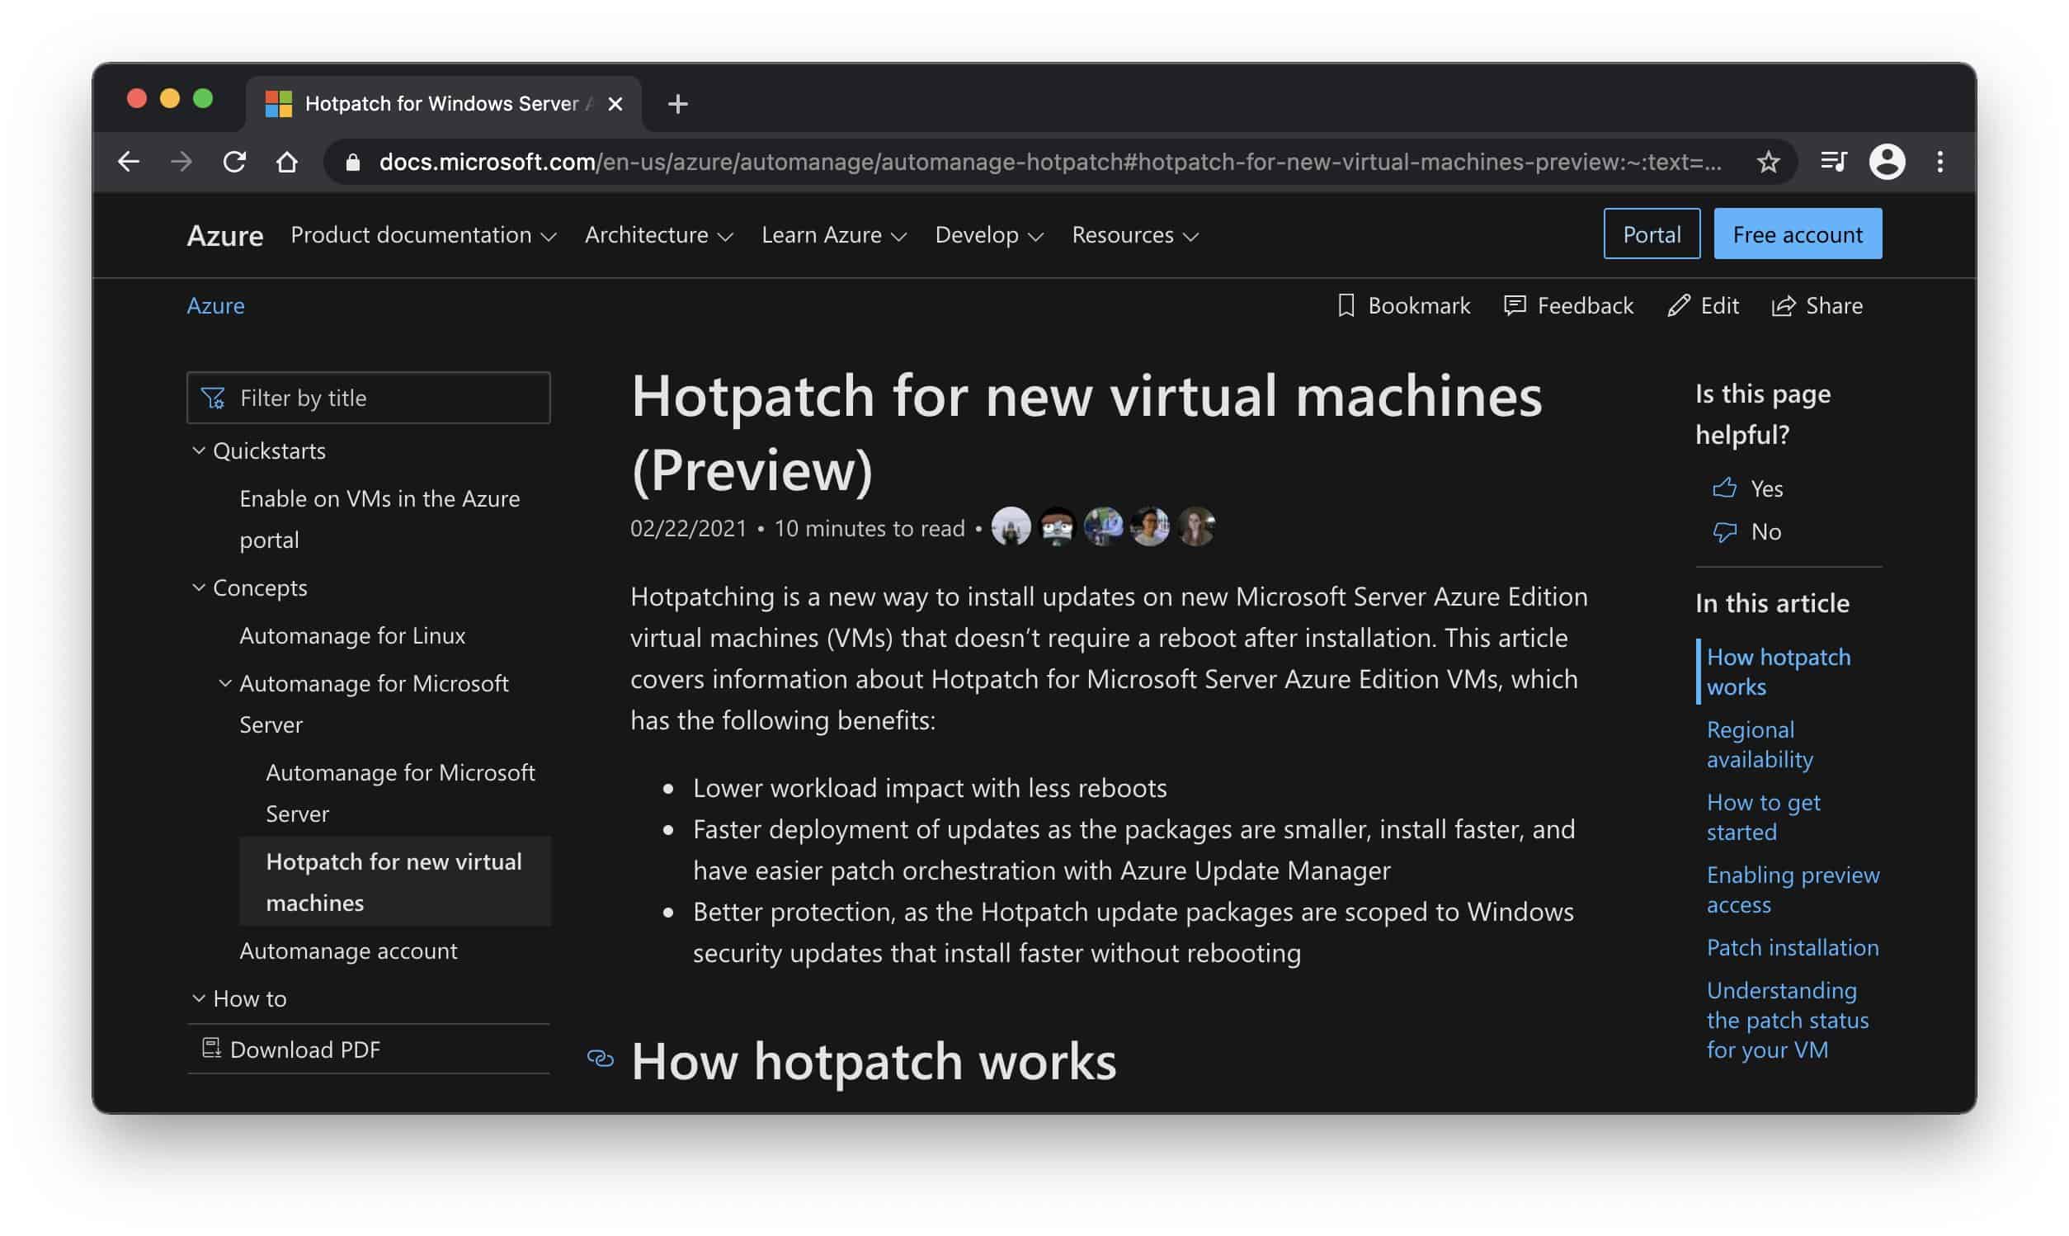Click the thumbs-down No rating
The height and width of the screenshot is (1236, 2069).
coord(1746,531)
